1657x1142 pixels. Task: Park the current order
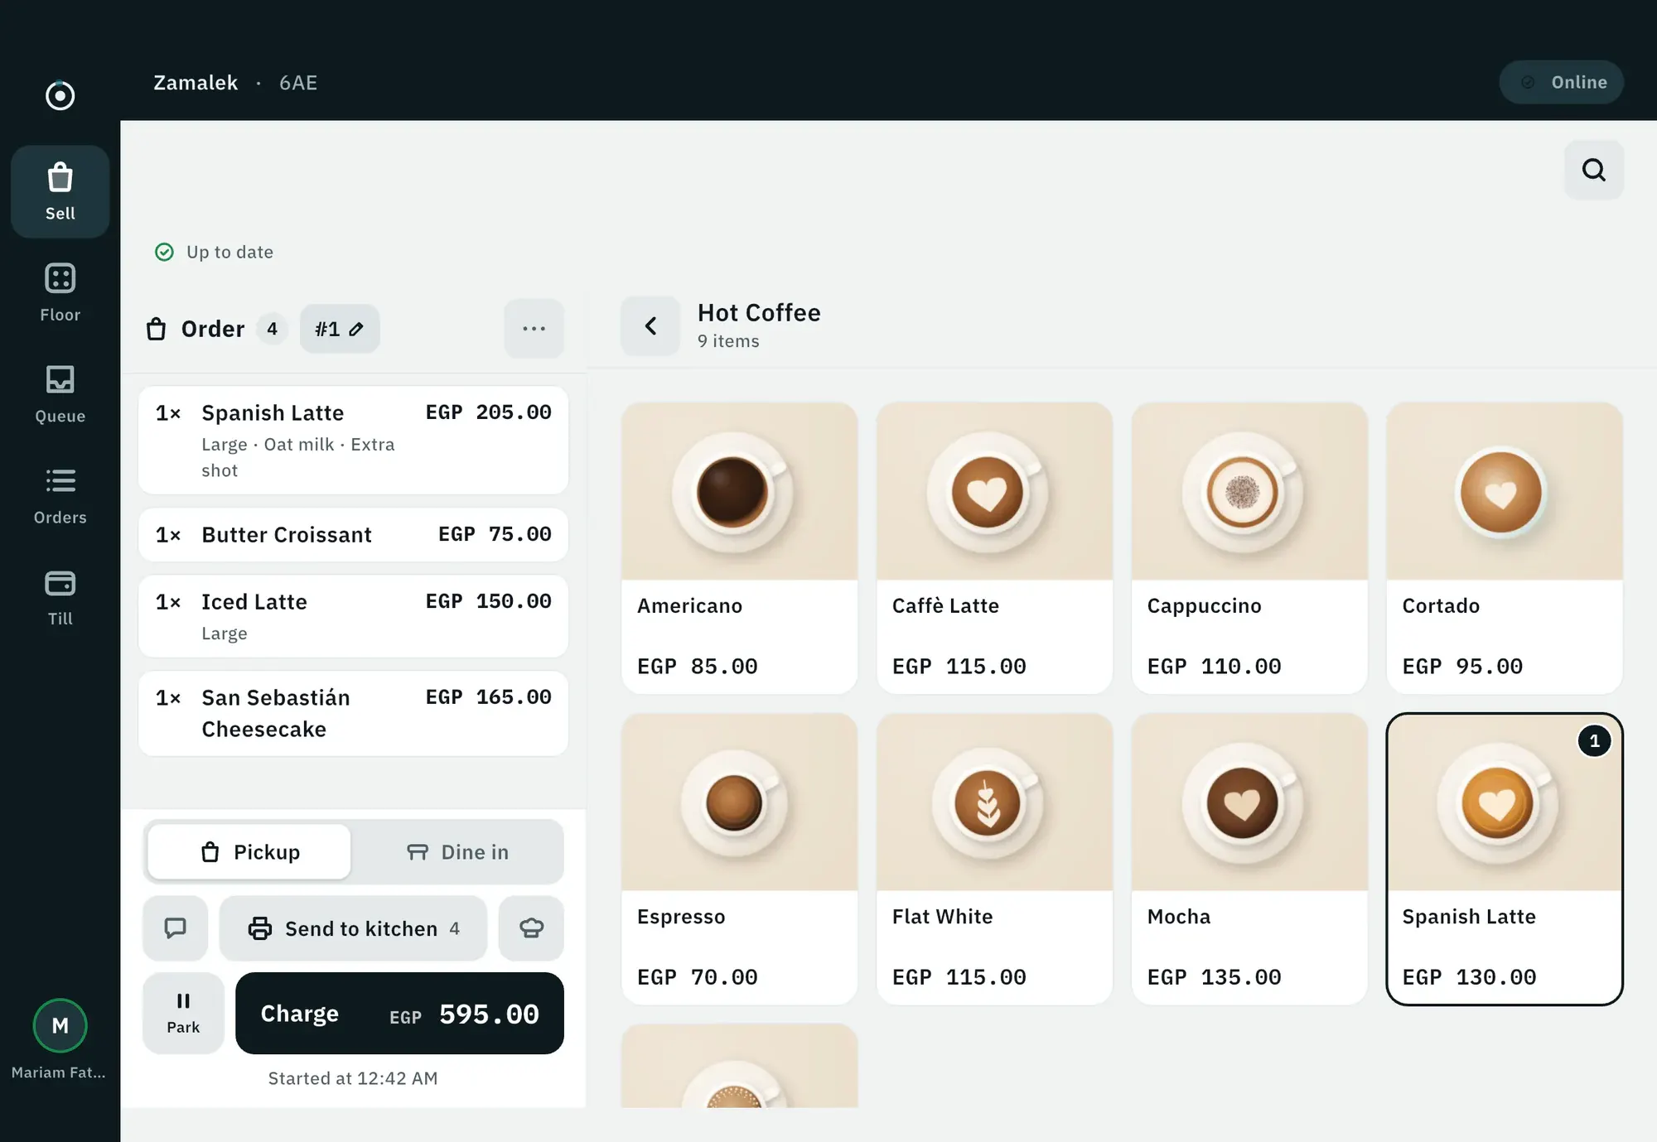click(183, 1014)
